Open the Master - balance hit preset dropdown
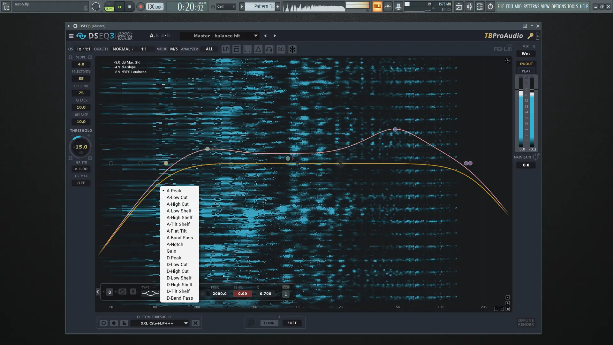This screenshot has height=345, width=613. tap(256, 36)
